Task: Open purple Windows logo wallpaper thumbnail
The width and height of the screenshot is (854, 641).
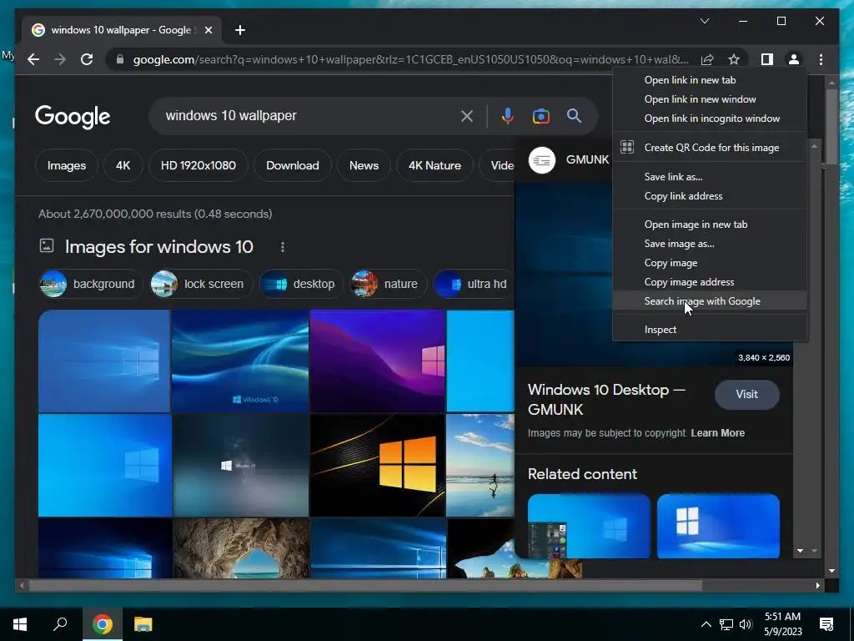Action: pos(378,361)
